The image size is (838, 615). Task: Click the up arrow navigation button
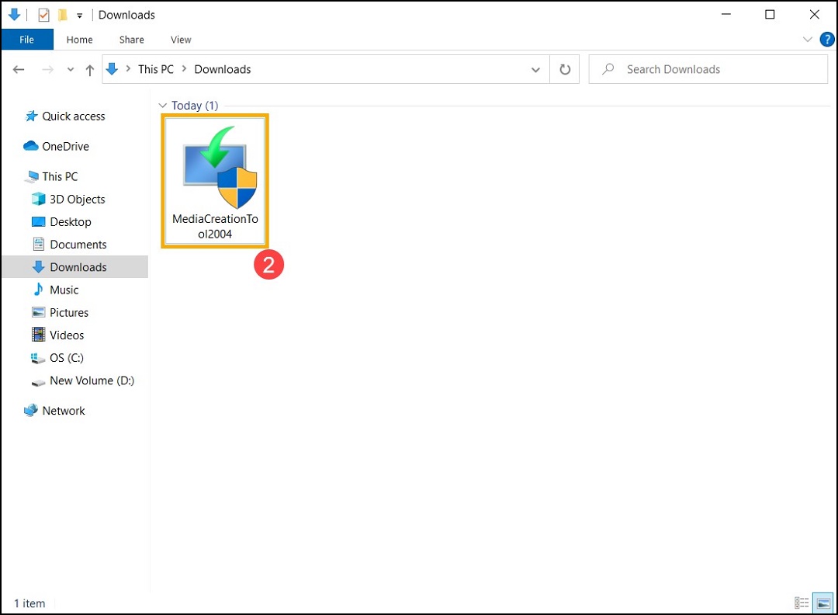[x=89, y=69]
